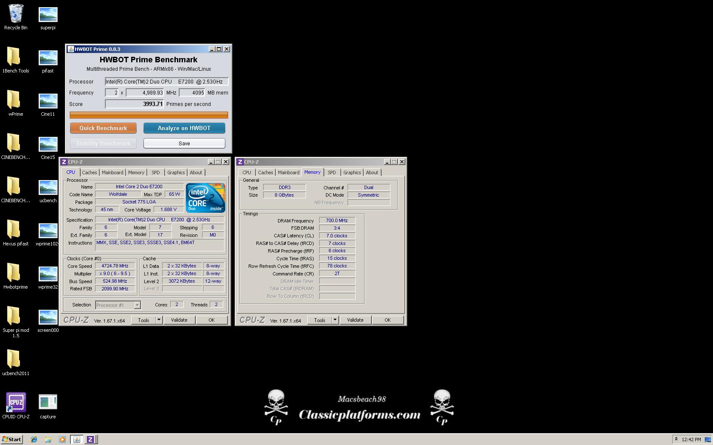Screen dimensions: 713x445
Task: Switch to the HWBOT Prime Java taskbar button
Action: coord(77,439)
